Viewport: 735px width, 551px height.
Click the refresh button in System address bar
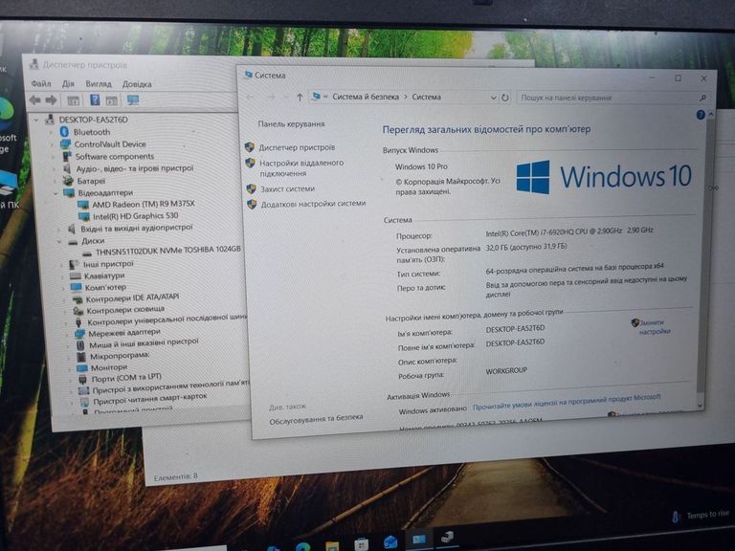click(505, 98)
